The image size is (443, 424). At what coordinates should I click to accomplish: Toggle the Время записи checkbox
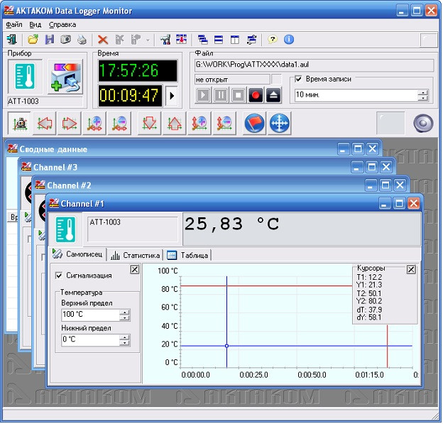pos(298,79)
